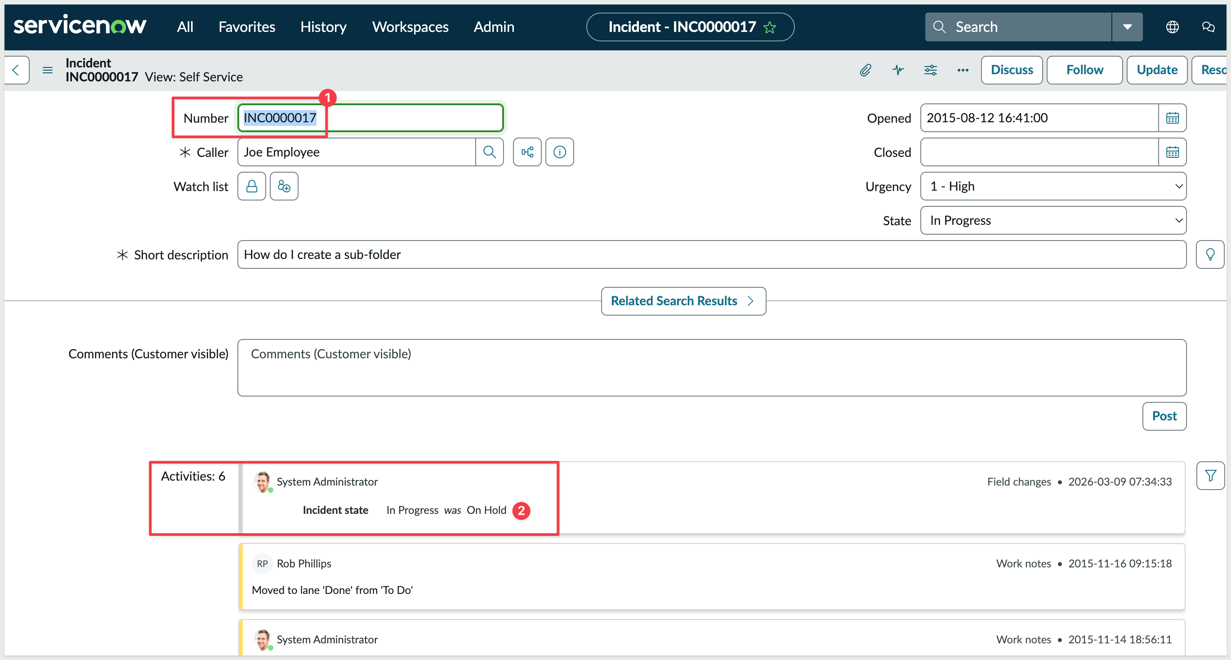This screenshot has height=660, width=1231.
Task: Open personalize form settings icon
Action: click(930, 70)
